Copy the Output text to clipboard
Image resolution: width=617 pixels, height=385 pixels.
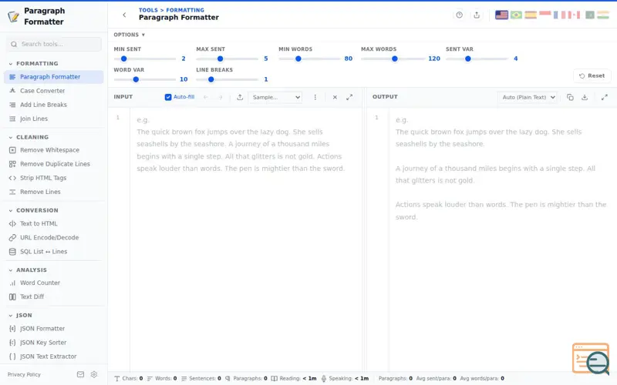[570, 97]
